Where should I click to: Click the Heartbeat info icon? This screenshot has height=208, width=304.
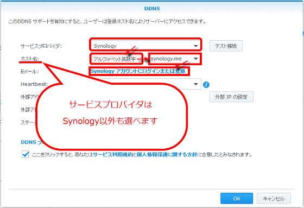[206, 85]
